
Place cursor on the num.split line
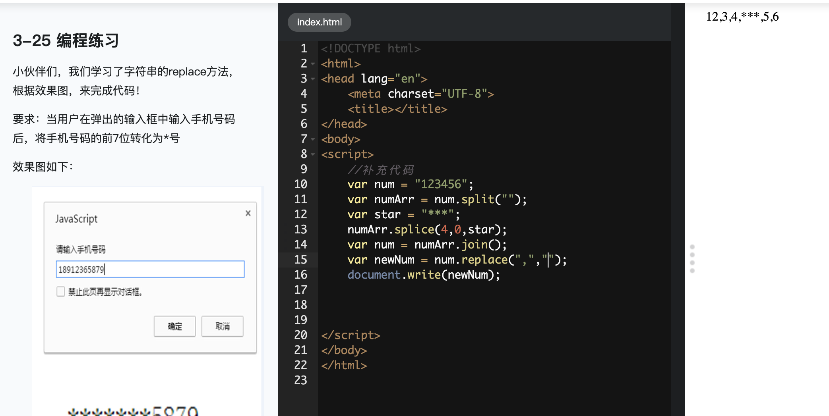(x=437, y=199)
